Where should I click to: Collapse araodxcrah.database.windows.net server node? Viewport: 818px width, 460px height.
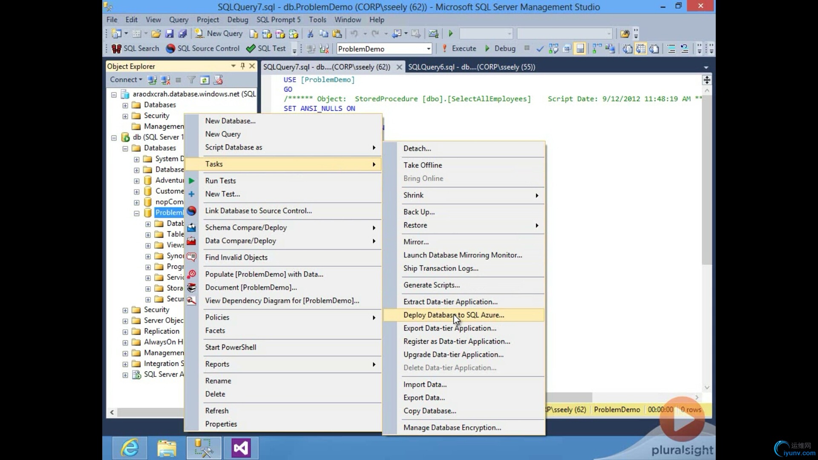[114, 95]
